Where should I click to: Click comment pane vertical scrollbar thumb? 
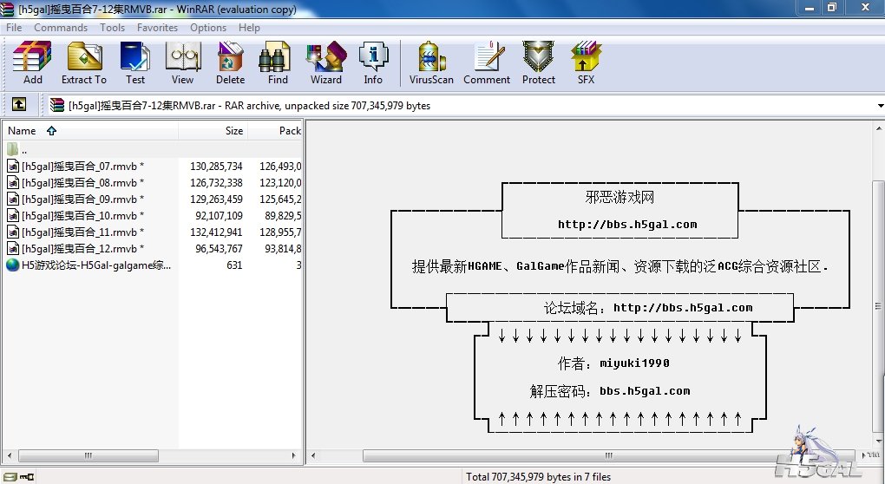[x=878, y=305]
